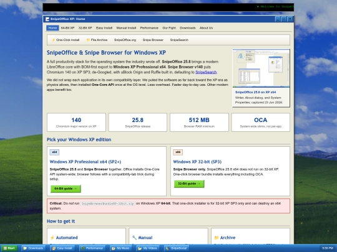Click the Archive folder icon
The width and height of the screenshot is (337, 252).
[217, 238]
